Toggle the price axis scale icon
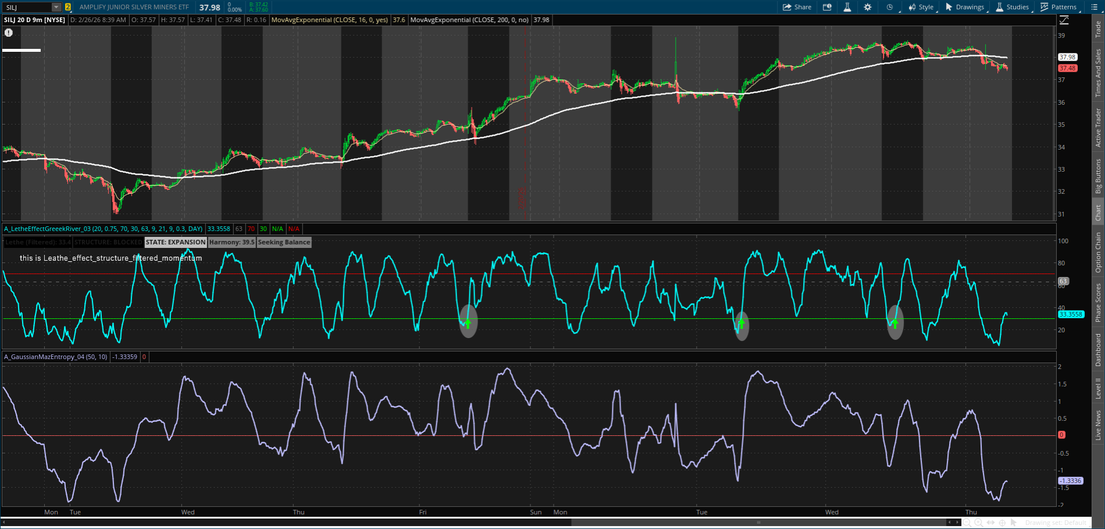1105x529 pixels. pos(1064,20)
